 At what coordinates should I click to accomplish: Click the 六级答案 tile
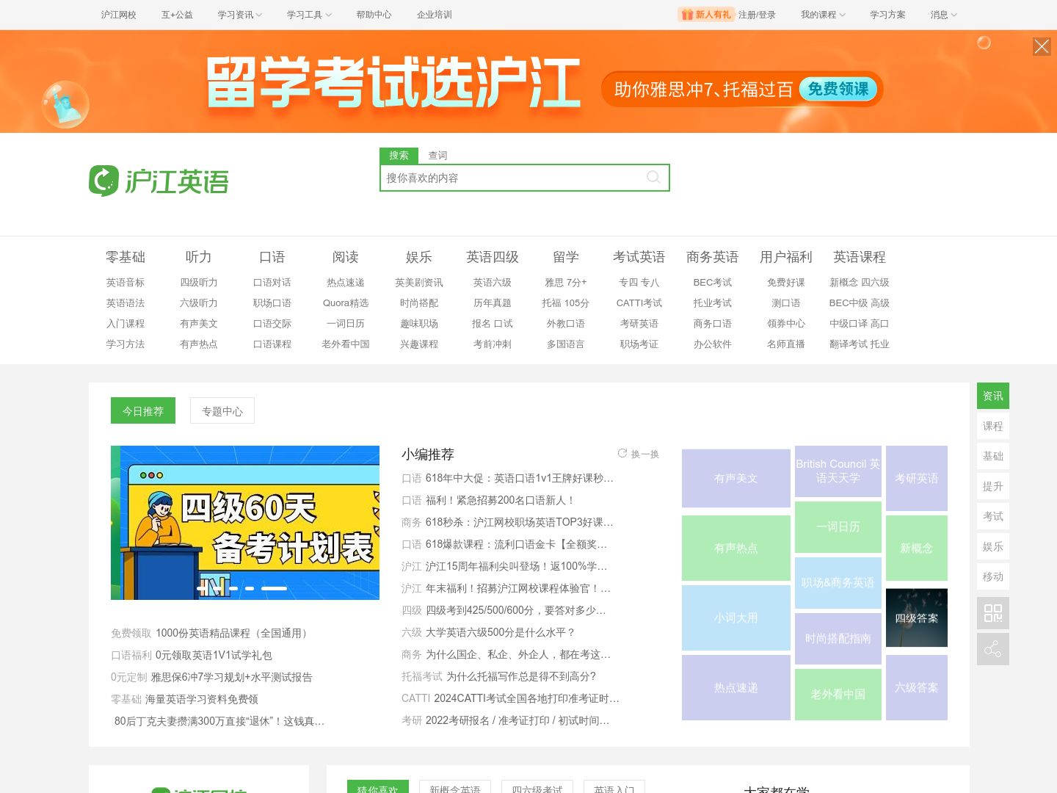917,687
